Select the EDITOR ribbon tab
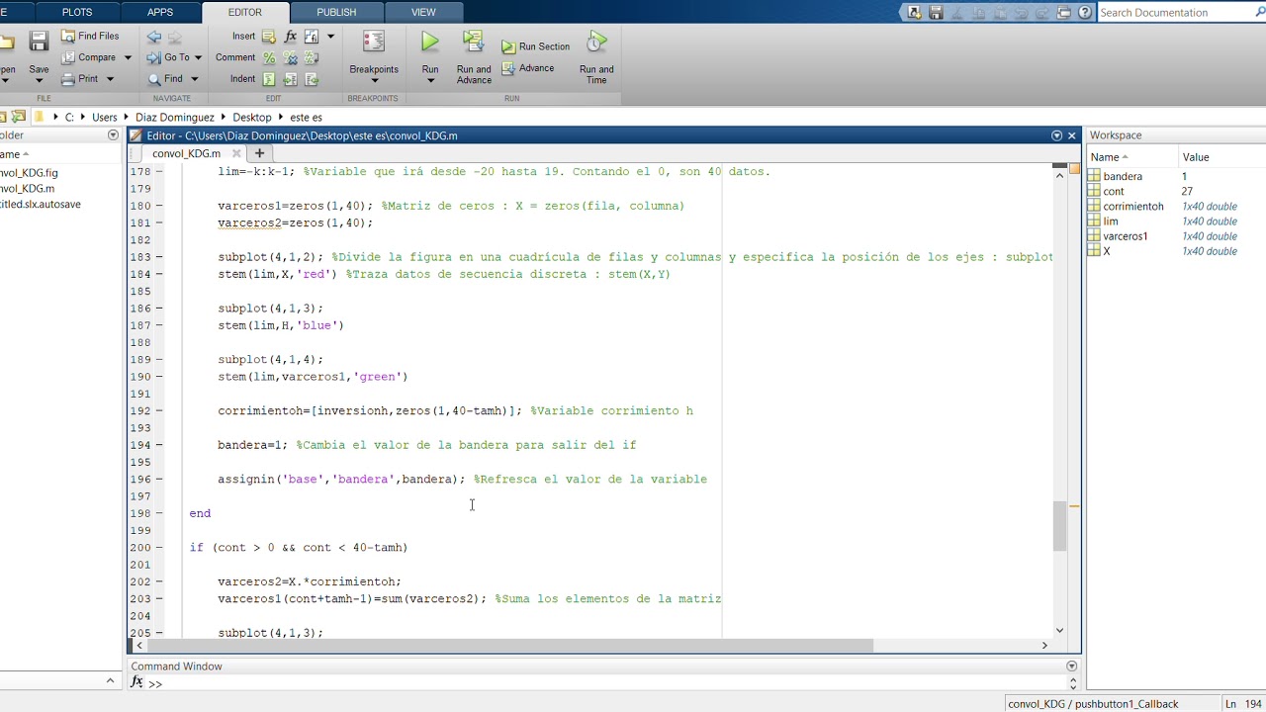 coord(245,12)
